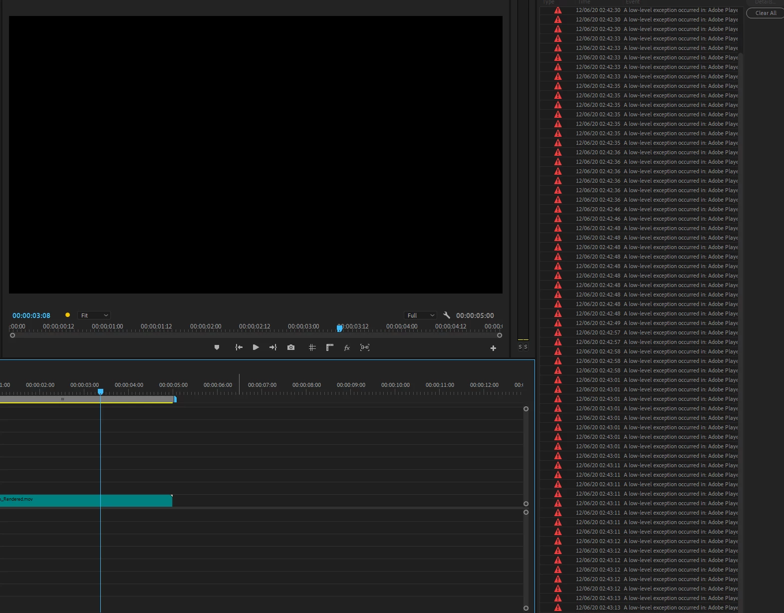784x613 pixels.
Task: Click the right zoom scroll handle in Program Monitor
Action: [500, 335]
